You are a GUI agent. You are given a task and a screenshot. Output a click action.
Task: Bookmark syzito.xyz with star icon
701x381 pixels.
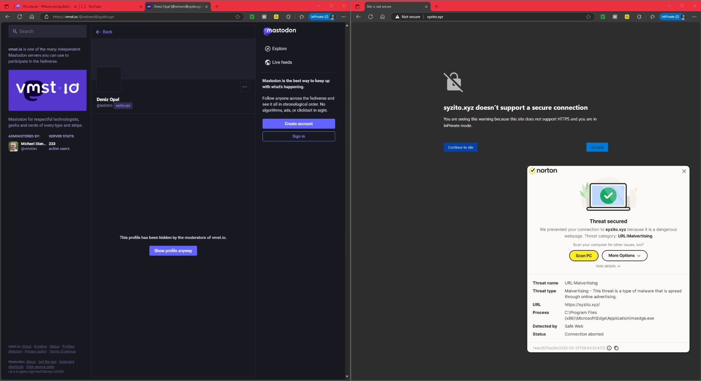588,17
